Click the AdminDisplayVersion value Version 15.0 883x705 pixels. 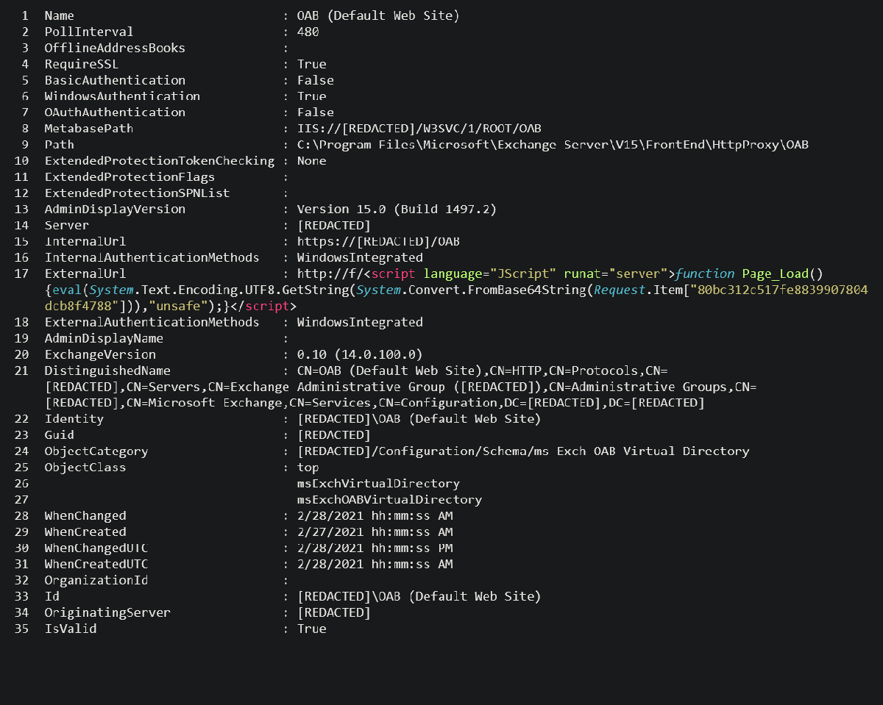tap(397, 210)
